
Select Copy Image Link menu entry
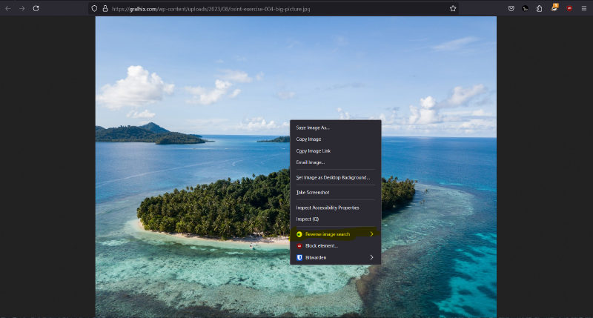[313, 150]
